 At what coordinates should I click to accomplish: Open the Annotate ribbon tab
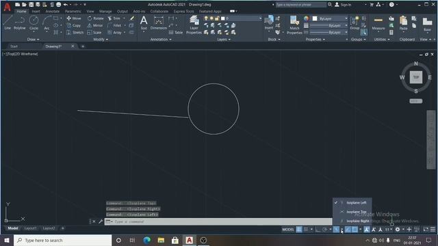(52, 12)
